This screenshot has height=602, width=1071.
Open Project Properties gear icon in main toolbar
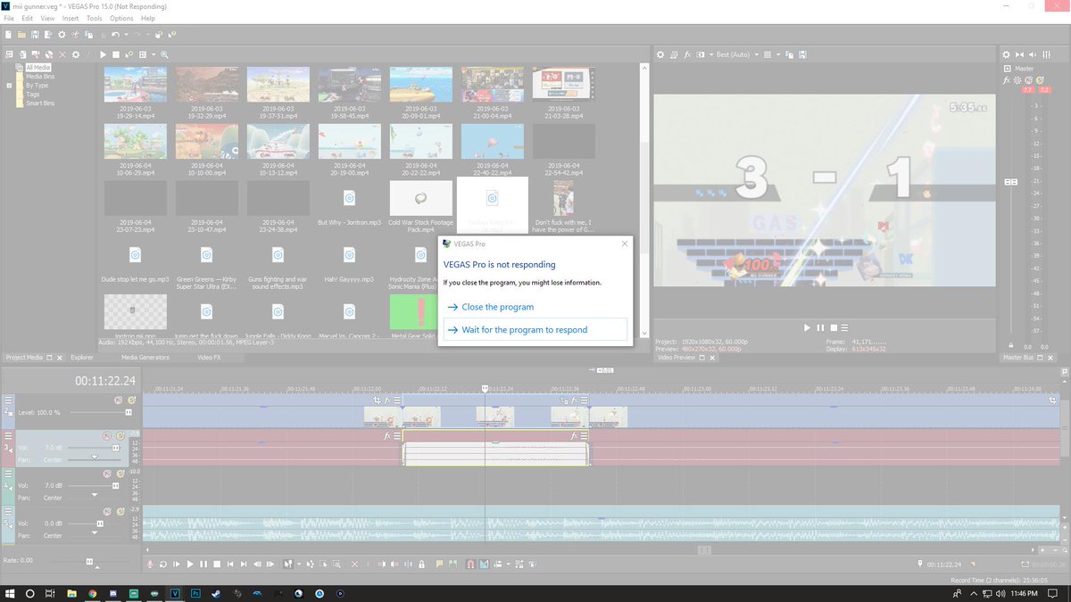click(x=62, y=35)
